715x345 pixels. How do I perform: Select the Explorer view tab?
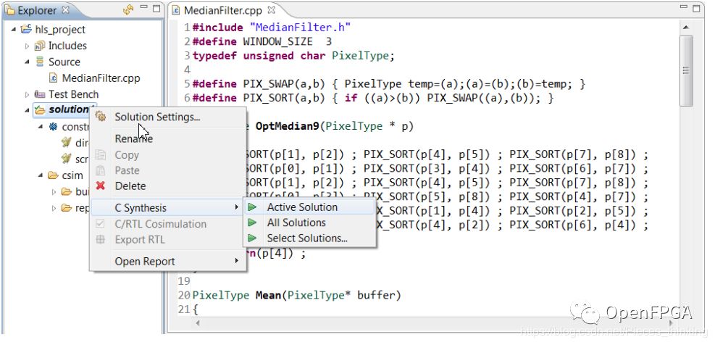pyautogui.click(x=37, y=9)
